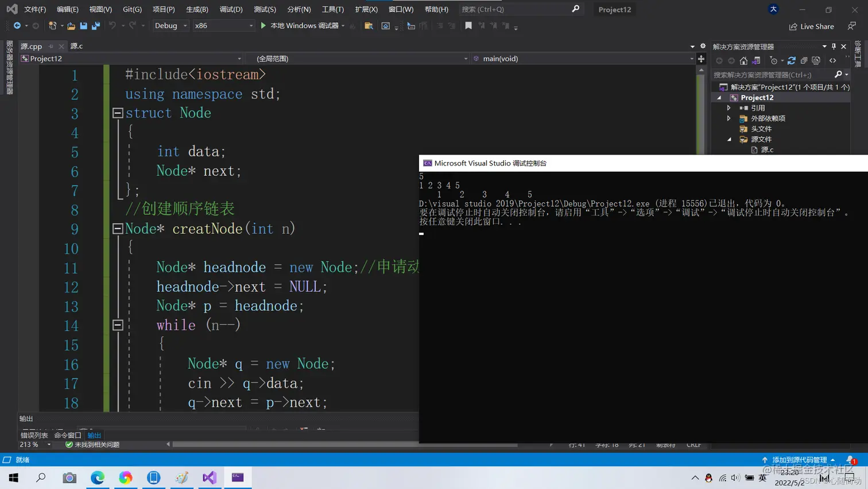Viewport: 868px width, 489px height.
Task: Open the global scope (全局范围) dropdown
Action: click(357, 59)
